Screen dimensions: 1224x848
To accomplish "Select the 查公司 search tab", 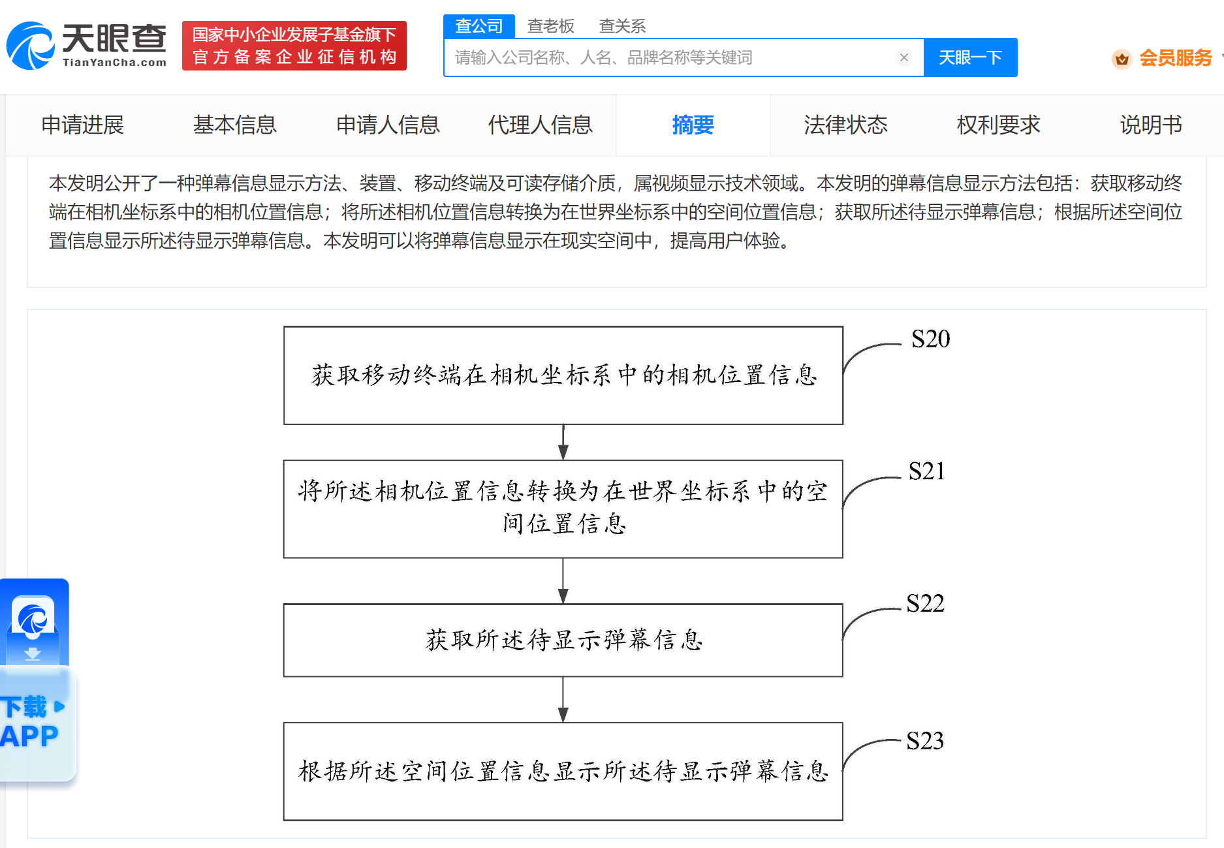I will pyautogui.click(x=479, y=25).
